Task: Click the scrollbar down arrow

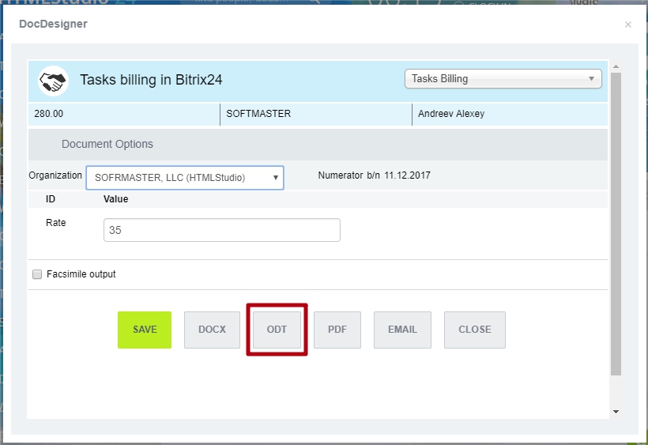Action: [x=616, y=412]
